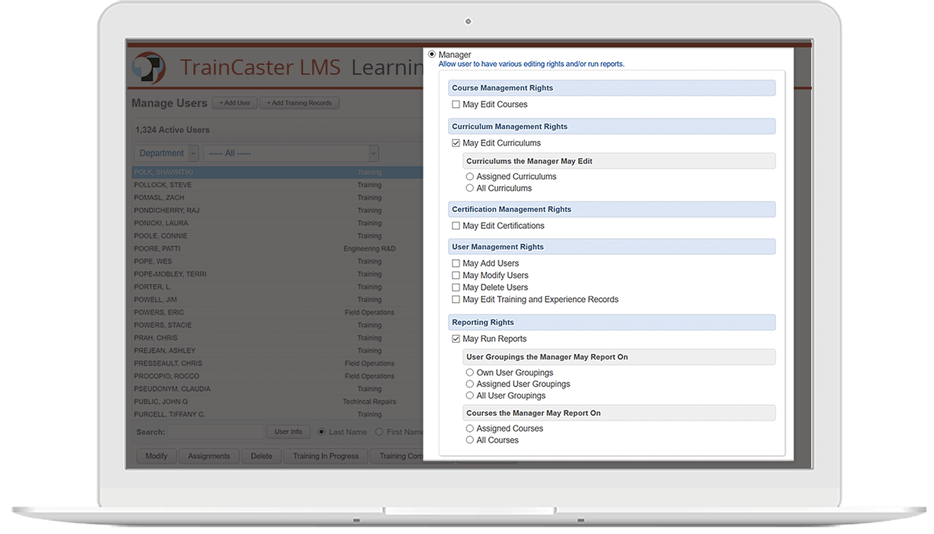Enable May Edit Training and Experience Records
This screenshot has width=934, height=534.
[456, 300]
